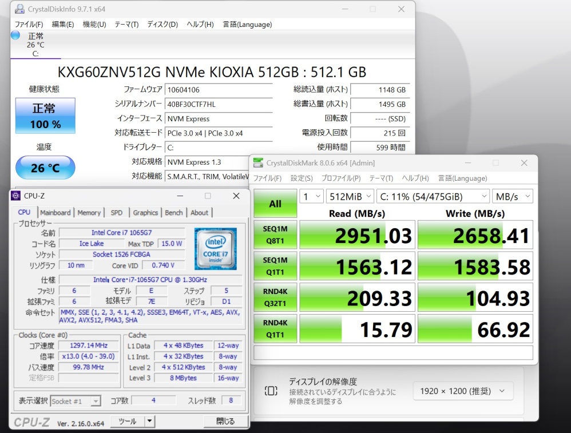Run the SEQ1M Q1T1 test
The height and width of the screenshot is (433, 571).
point(275,266)
